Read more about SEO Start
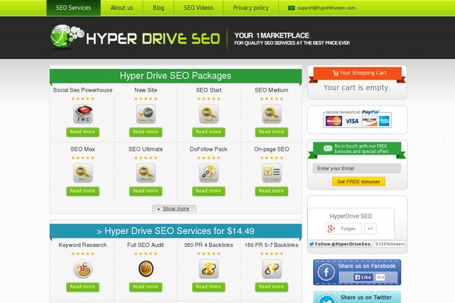The image size is (455, 303). click(x=209, y=132)
